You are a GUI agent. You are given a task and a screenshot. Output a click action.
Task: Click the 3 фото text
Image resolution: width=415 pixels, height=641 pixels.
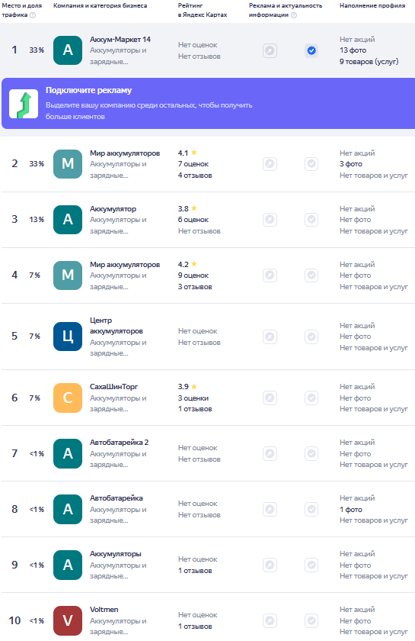(351, 164)
